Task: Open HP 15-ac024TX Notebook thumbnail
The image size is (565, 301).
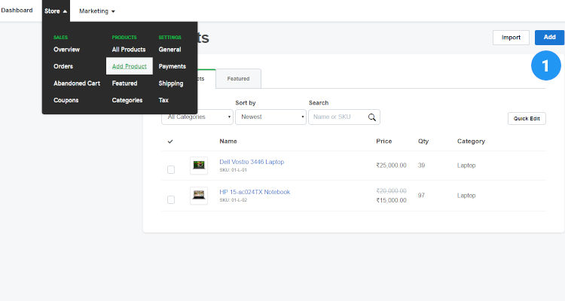Action: pyautogui.click(x=199, y=196)
